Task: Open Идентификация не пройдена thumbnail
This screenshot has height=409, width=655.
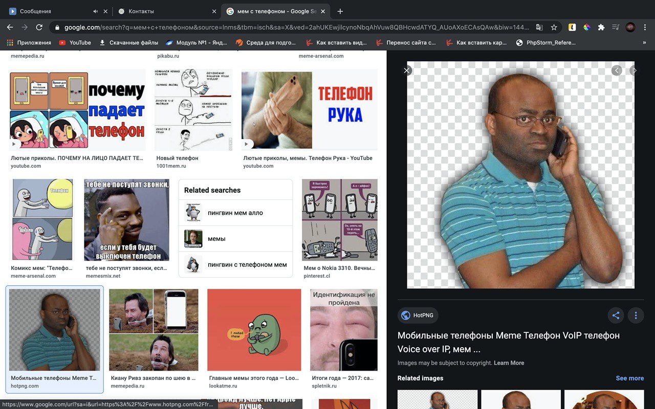Action: pyautogui.click(x=344, y=330)
